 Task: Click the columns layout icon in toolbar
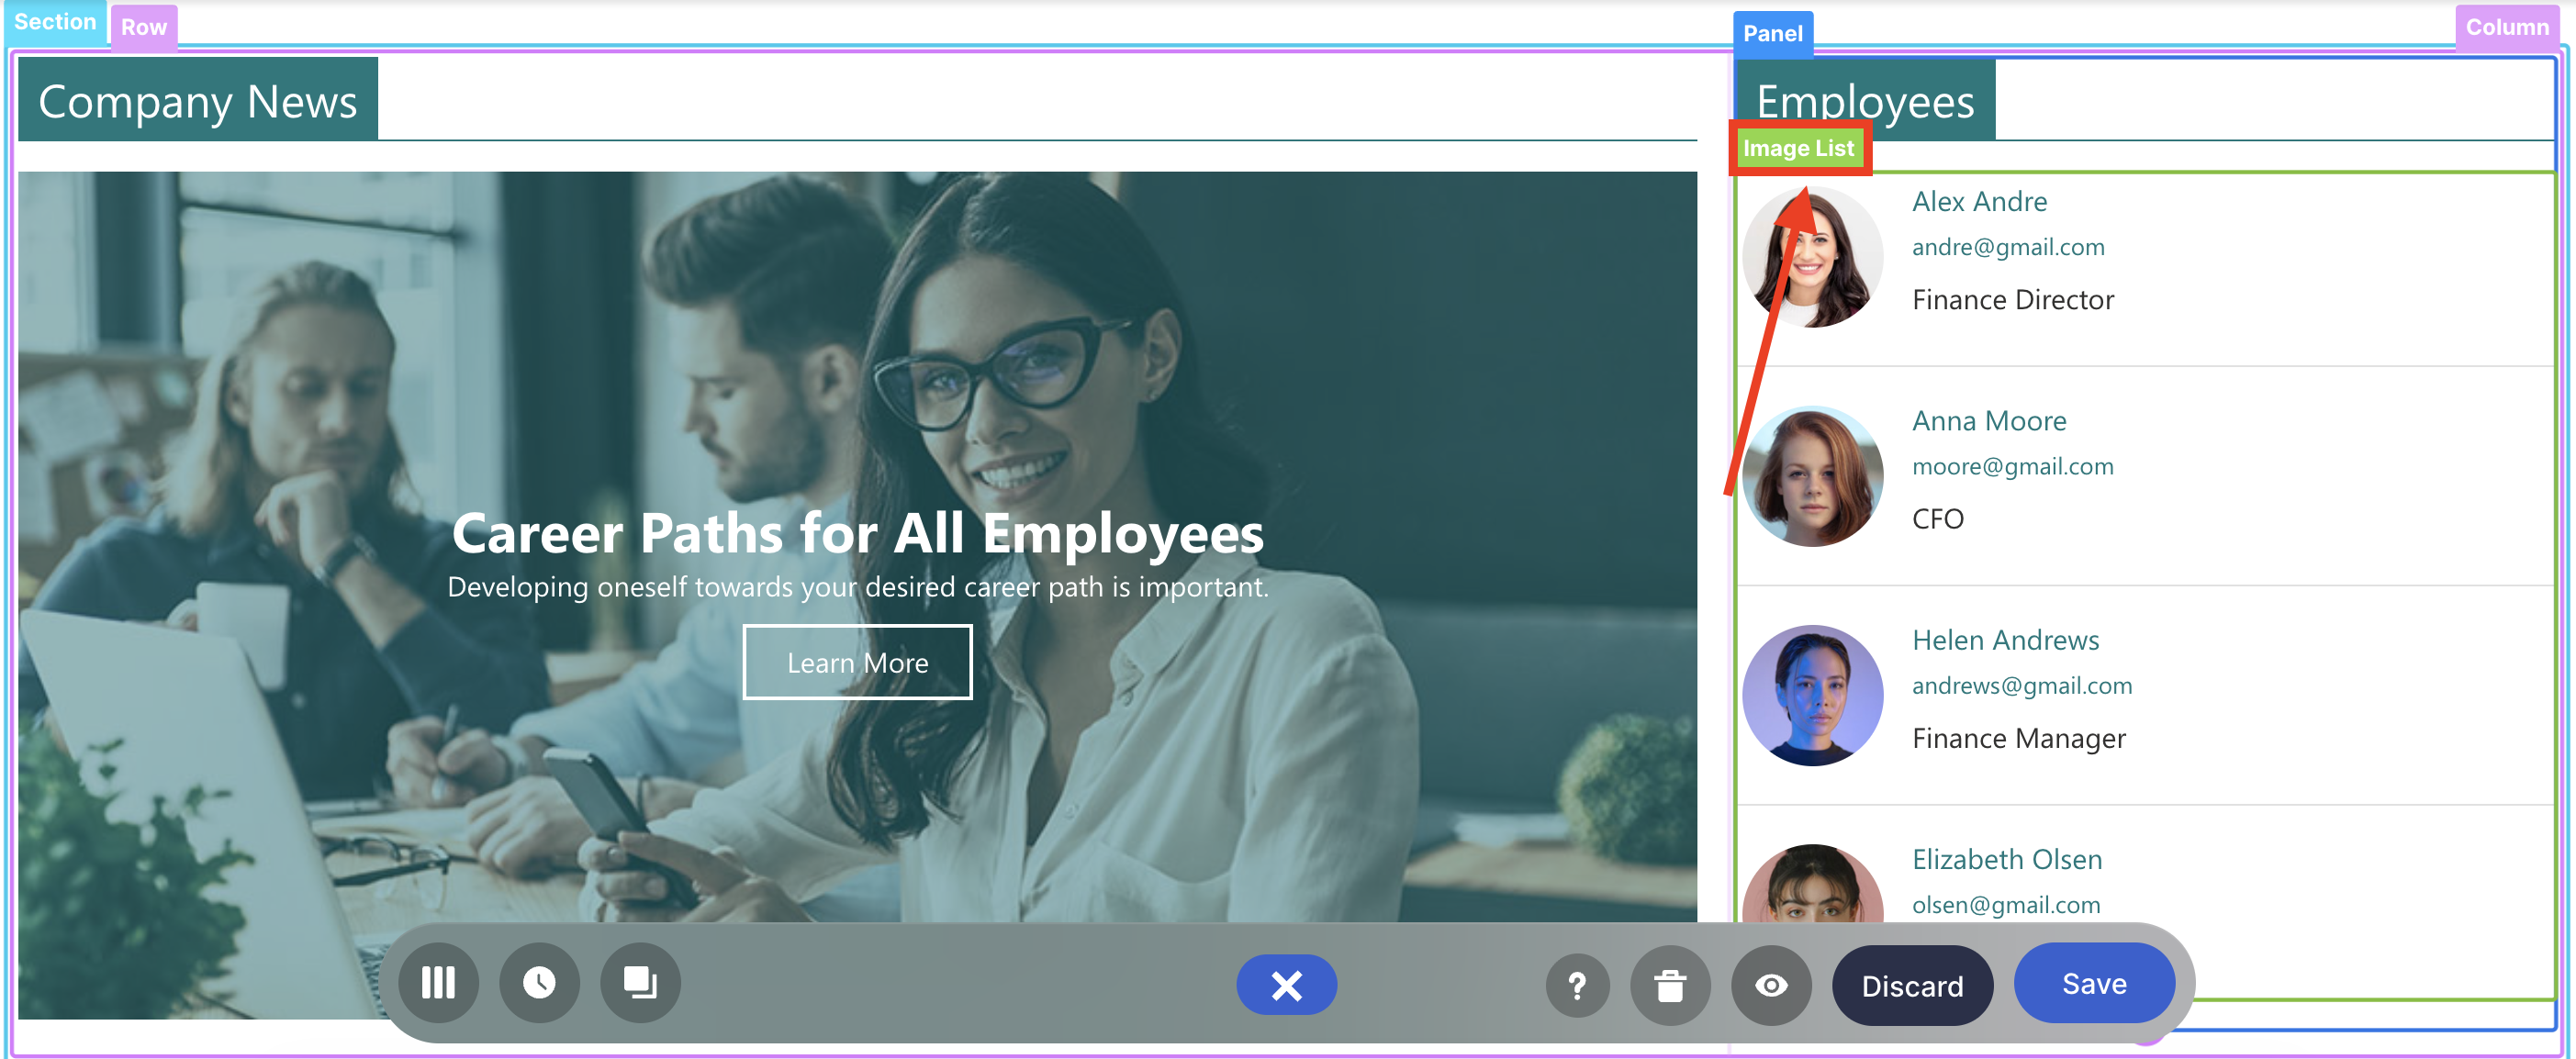[x=438, y=983]
